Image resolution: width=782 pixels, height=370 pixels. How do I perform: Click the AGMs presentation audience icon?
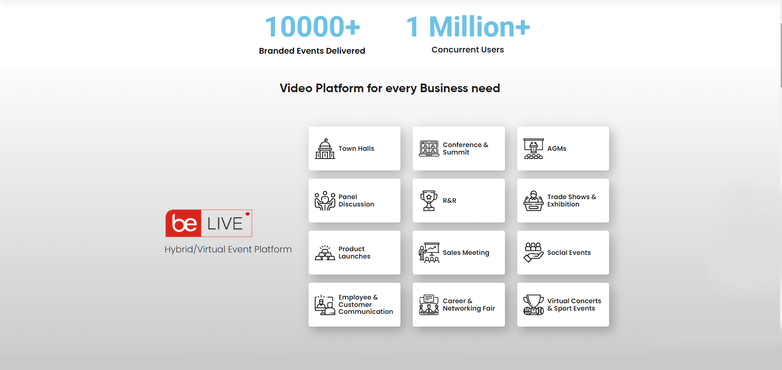(534, 149)
